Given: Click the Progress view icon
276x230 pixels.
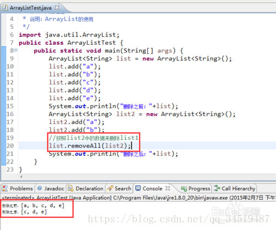Looking at the screenshot, I should tap(184, 189).
